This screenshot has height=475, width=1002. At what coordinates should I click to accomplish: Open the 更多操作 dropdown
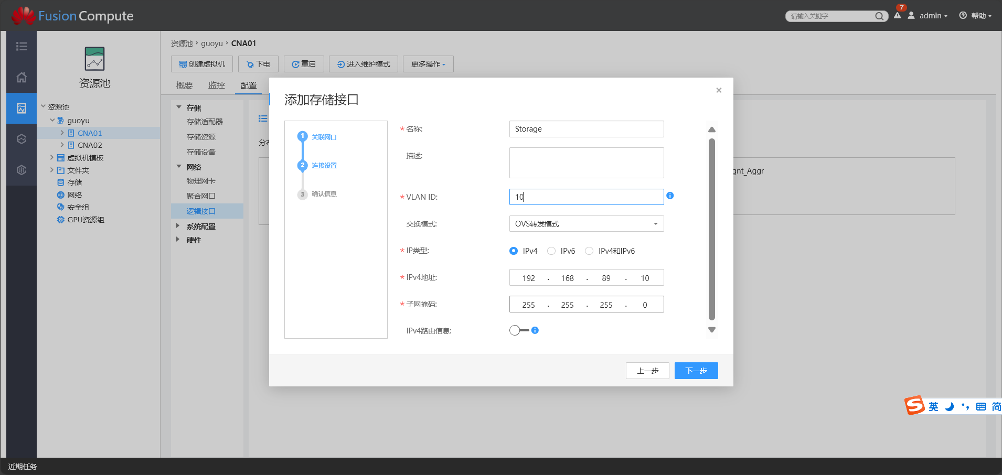(x=428, y=64)
